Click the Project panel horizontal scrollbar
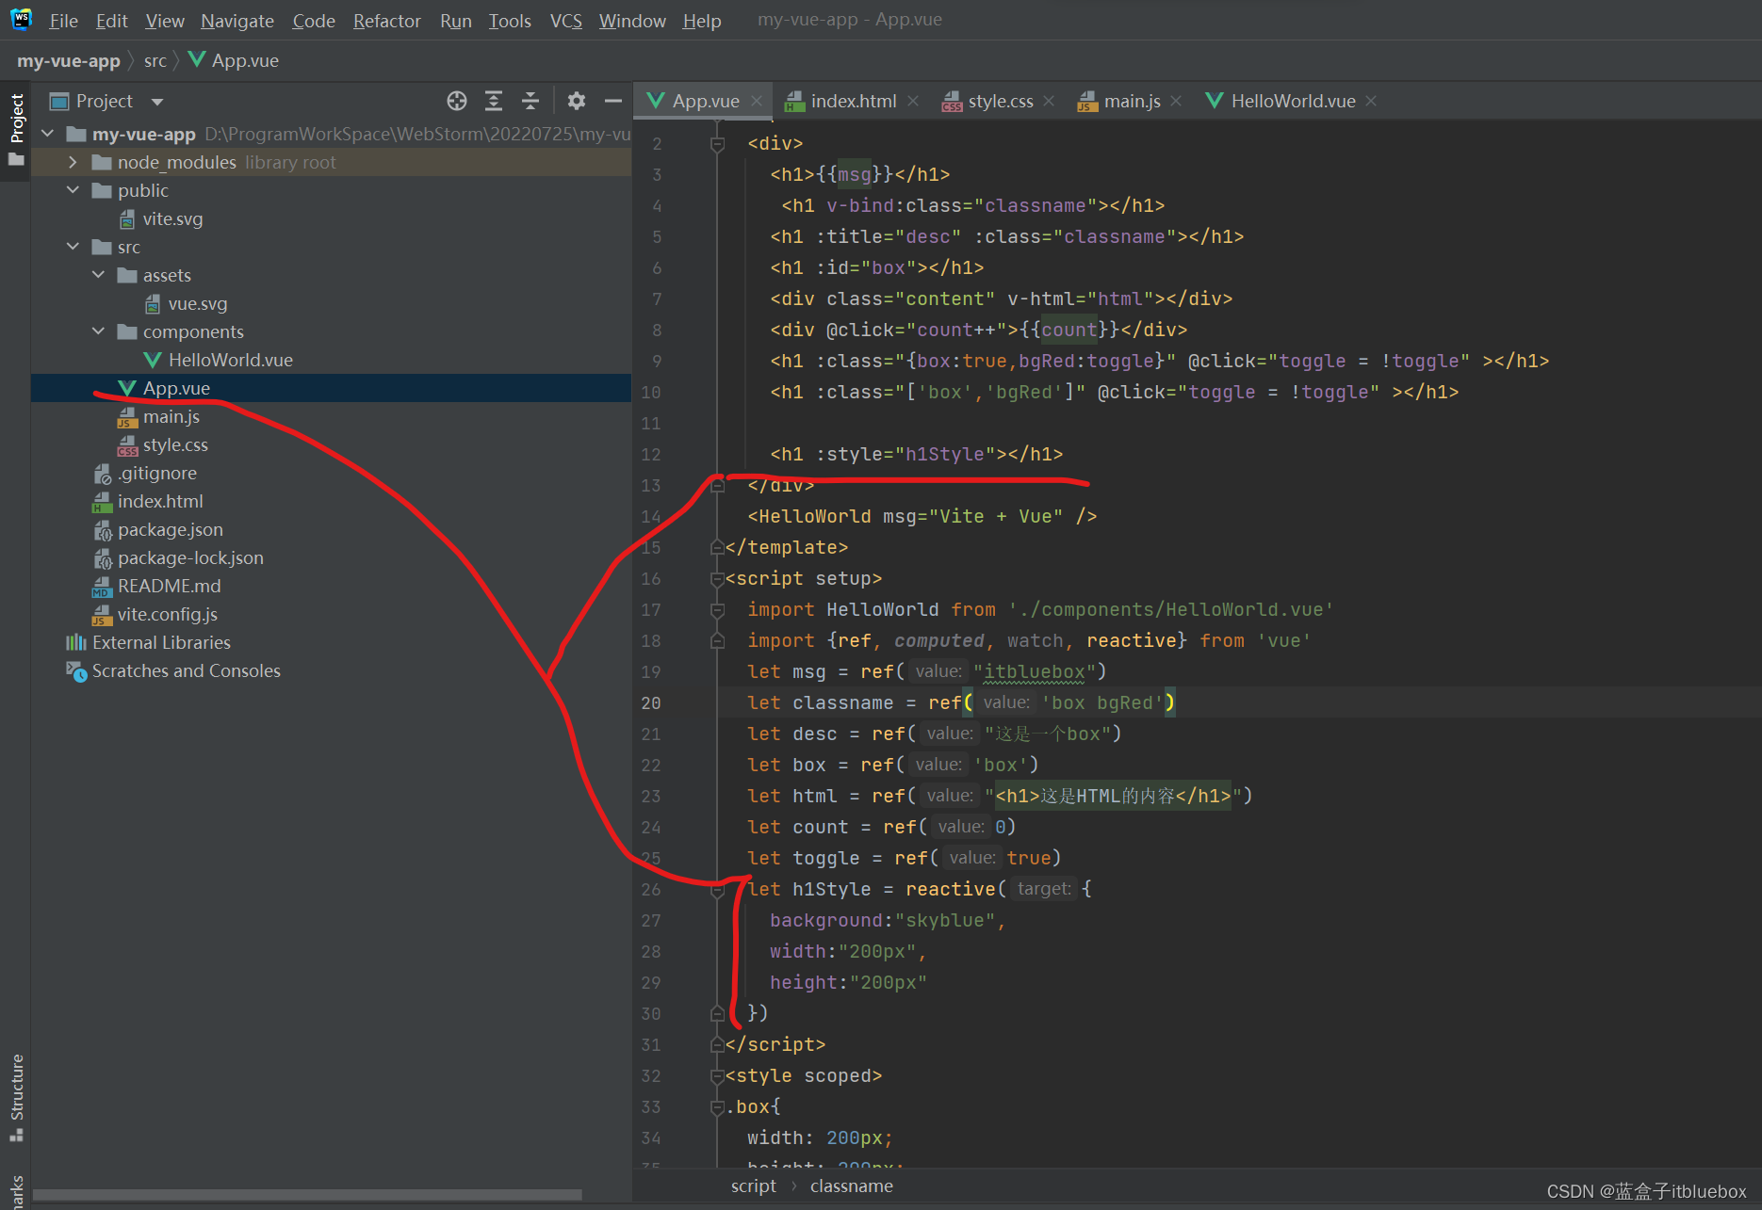This screenshot has width=1762, height=1210. coord(308,1195)
